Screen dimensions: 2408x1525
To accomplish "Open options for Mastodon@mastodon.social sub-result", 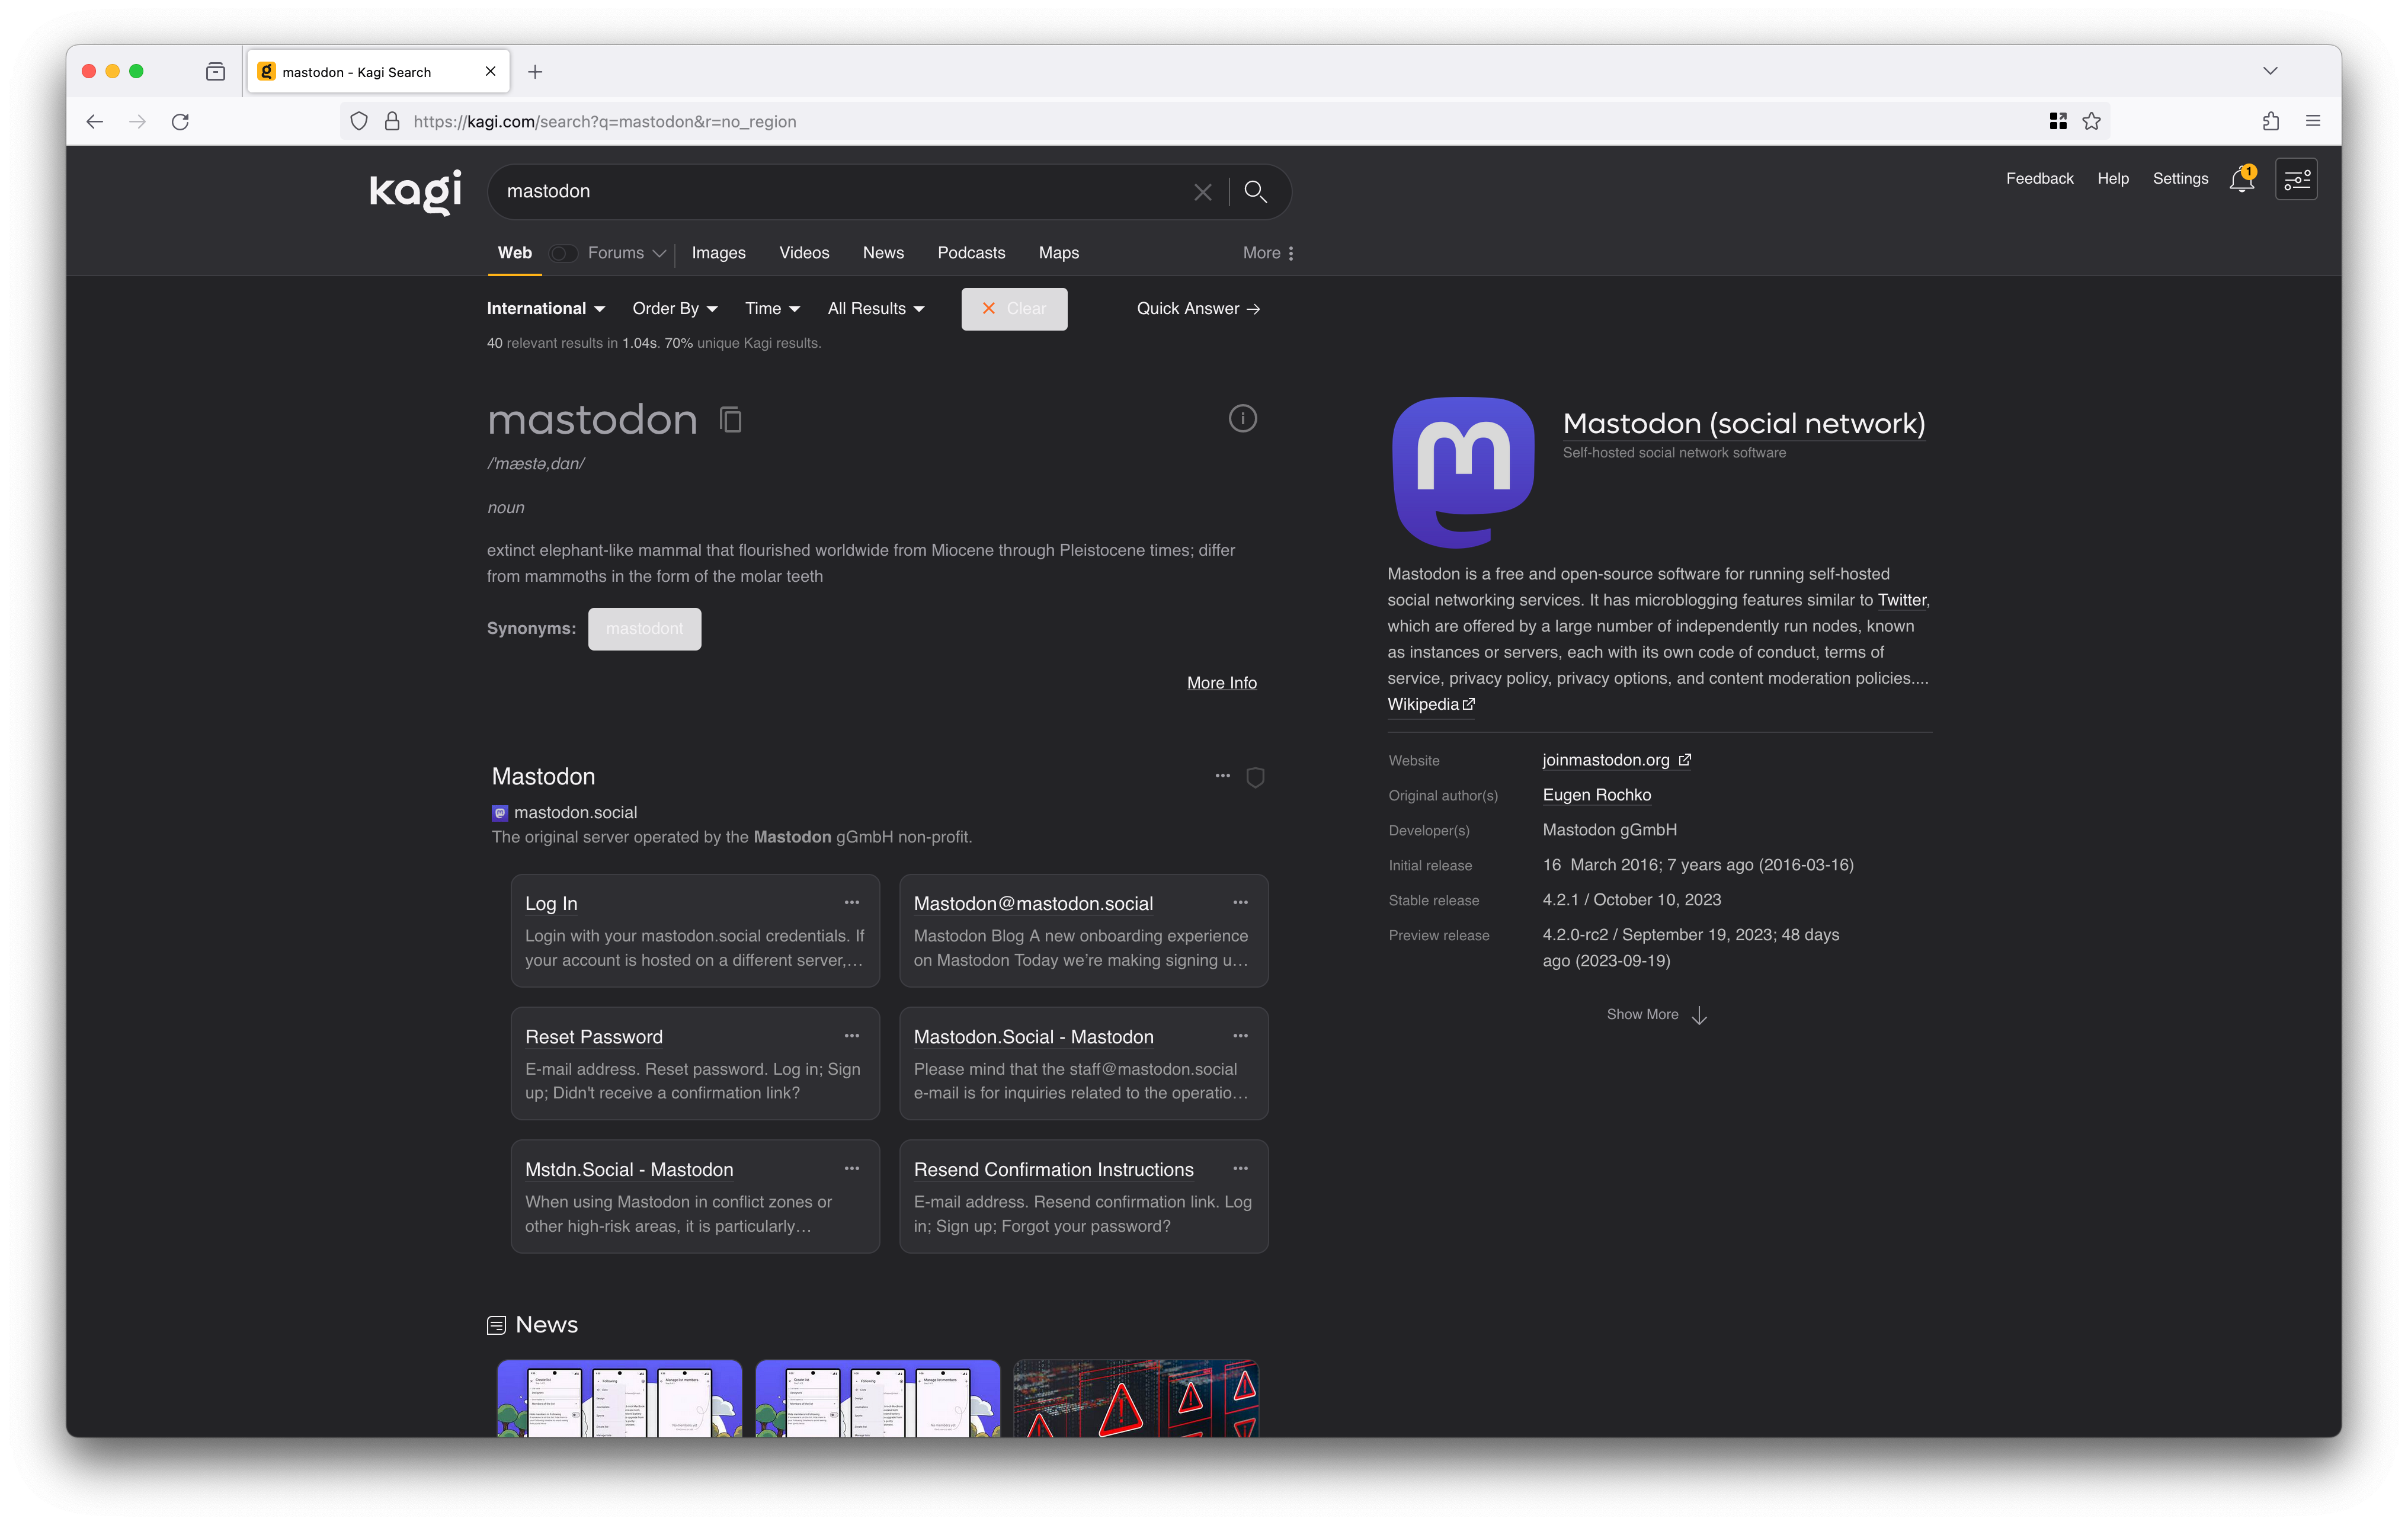I will [x=1240, y=903].
